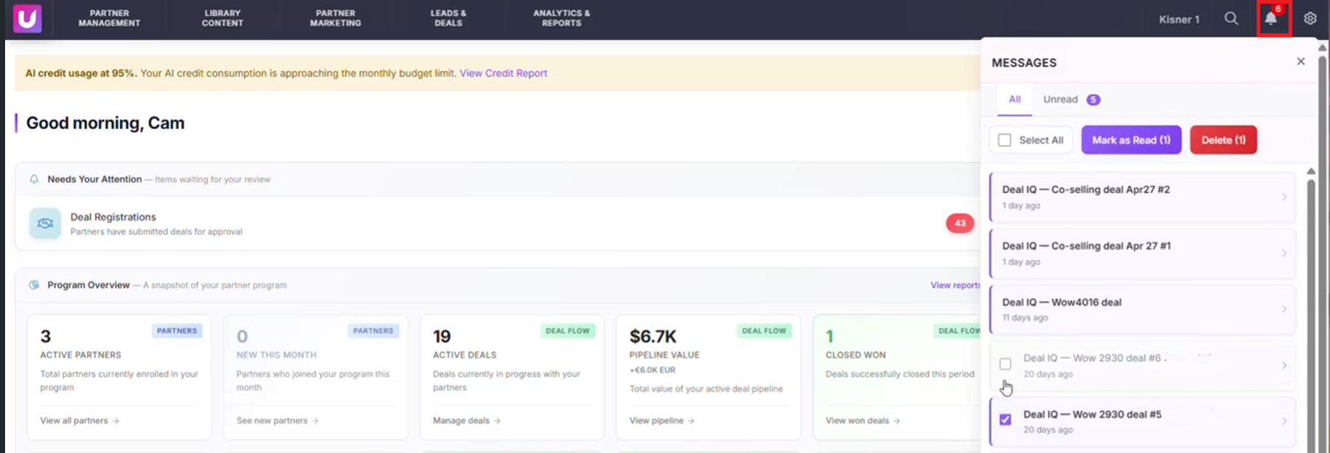Open the Deal IQ Wow4016 deal message

pos(1142,309)
